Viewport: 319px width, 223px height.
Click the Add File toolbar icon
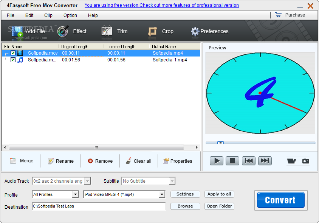(x=17, y=32)
